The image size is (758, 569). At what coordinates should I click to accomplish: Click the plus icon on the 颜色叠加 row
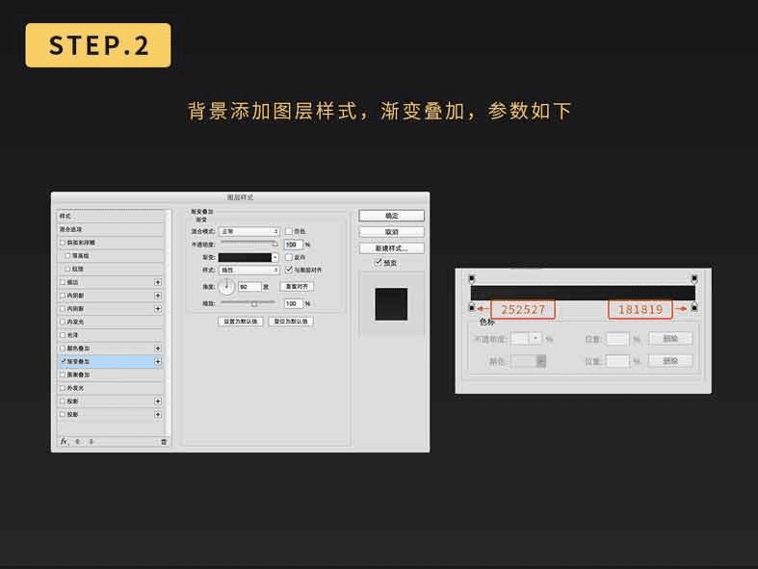click(158, 349)
